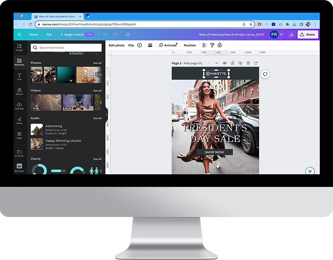Expand the page down chevron
This screenshot has height=260, width=333.
(x=217, y=63)
